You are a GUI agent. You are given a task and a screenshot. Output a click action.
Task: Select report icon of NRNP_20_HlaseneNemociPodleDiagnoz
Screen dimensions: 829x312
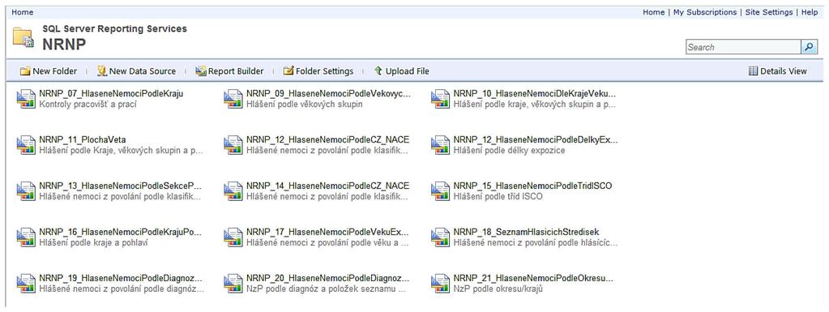[233, 284]
